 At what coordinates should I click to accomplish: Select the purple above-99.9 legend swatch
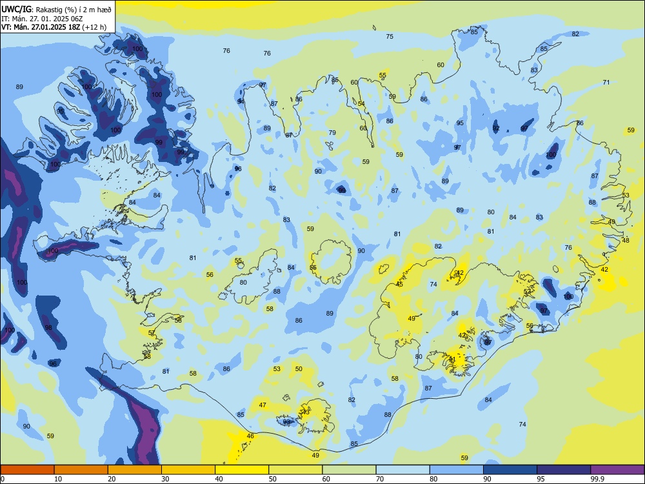(617, 470)
